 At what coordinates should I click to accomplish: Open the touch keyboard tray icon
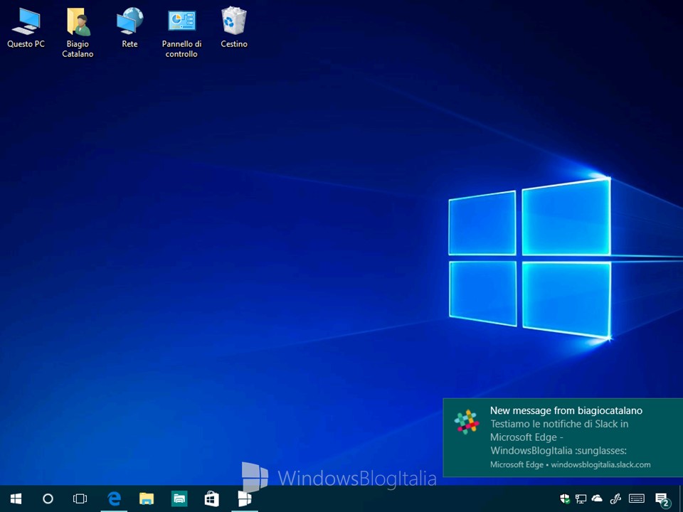click(x=637, y=499)
